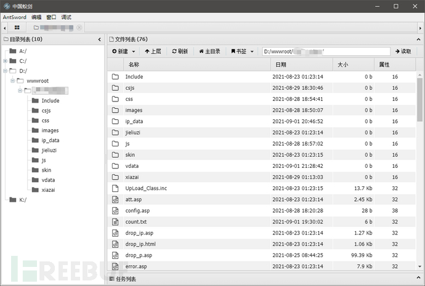The width and height of the screenshot is (425, 286).
Task: Click folder icon of js row
Action: click(x=115, y=144)
